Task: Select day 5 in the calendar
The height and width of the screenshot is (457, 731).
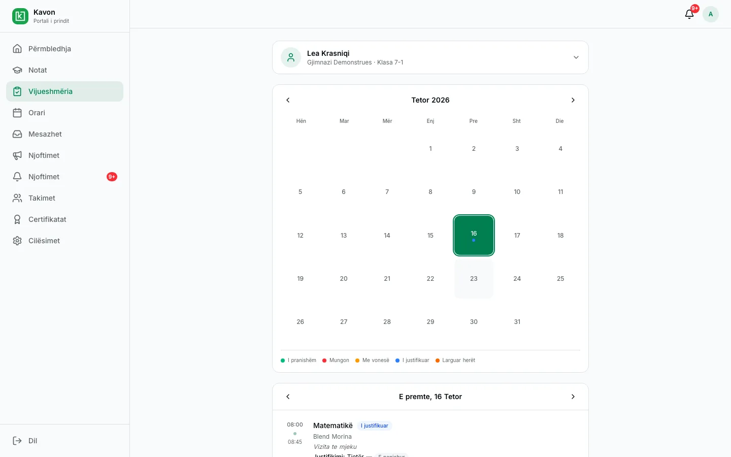Action: (x=301, y=192)
